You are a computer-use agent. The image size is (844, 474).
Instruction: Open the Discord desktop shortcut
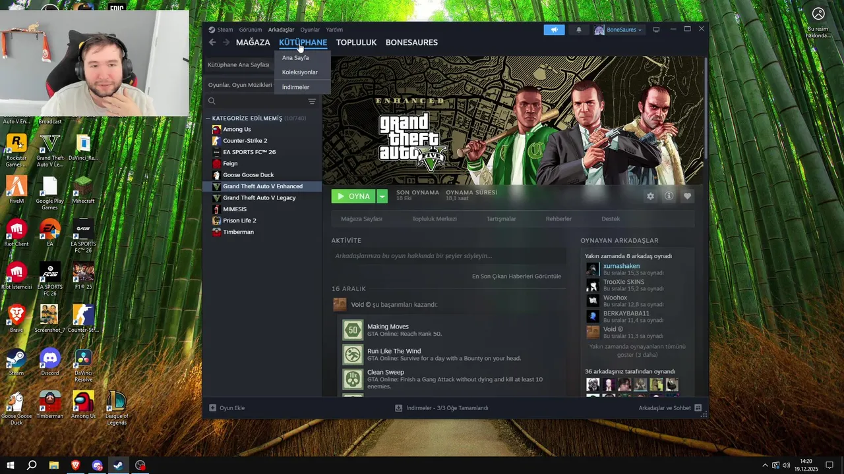click(x=50, y=362)
